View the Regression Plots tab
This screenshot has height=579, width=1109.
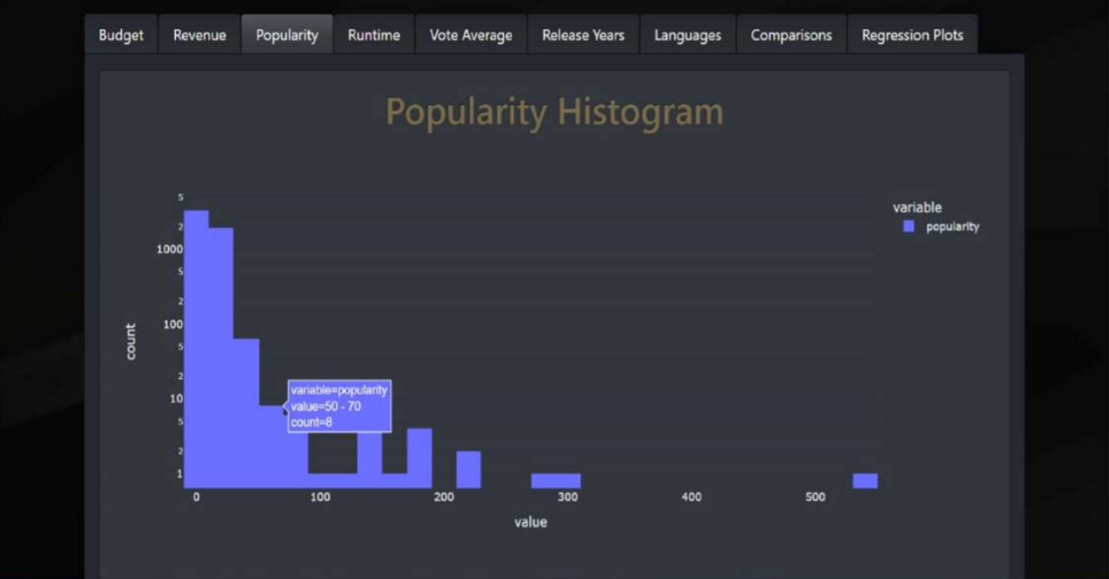[x=912, y=35]
